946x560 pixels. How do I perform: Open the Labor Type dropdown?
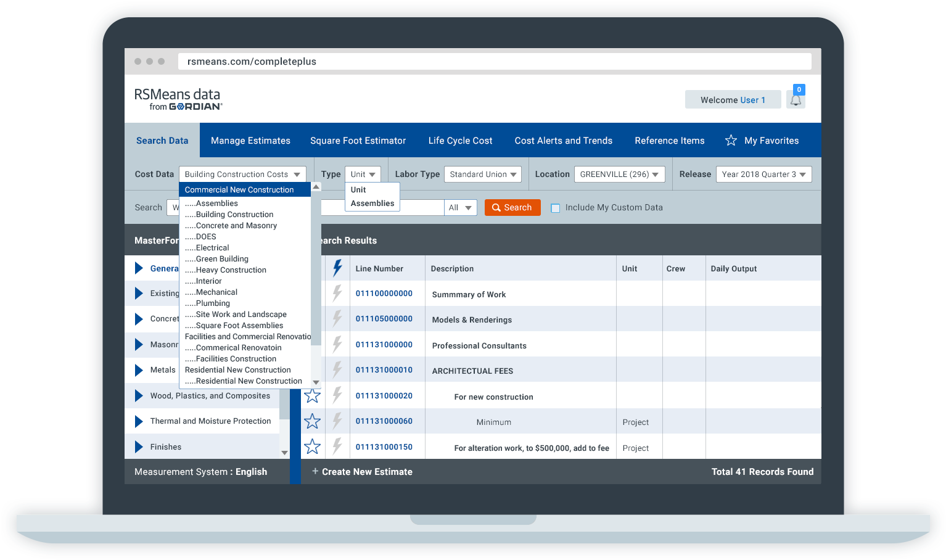coord(483,175)
